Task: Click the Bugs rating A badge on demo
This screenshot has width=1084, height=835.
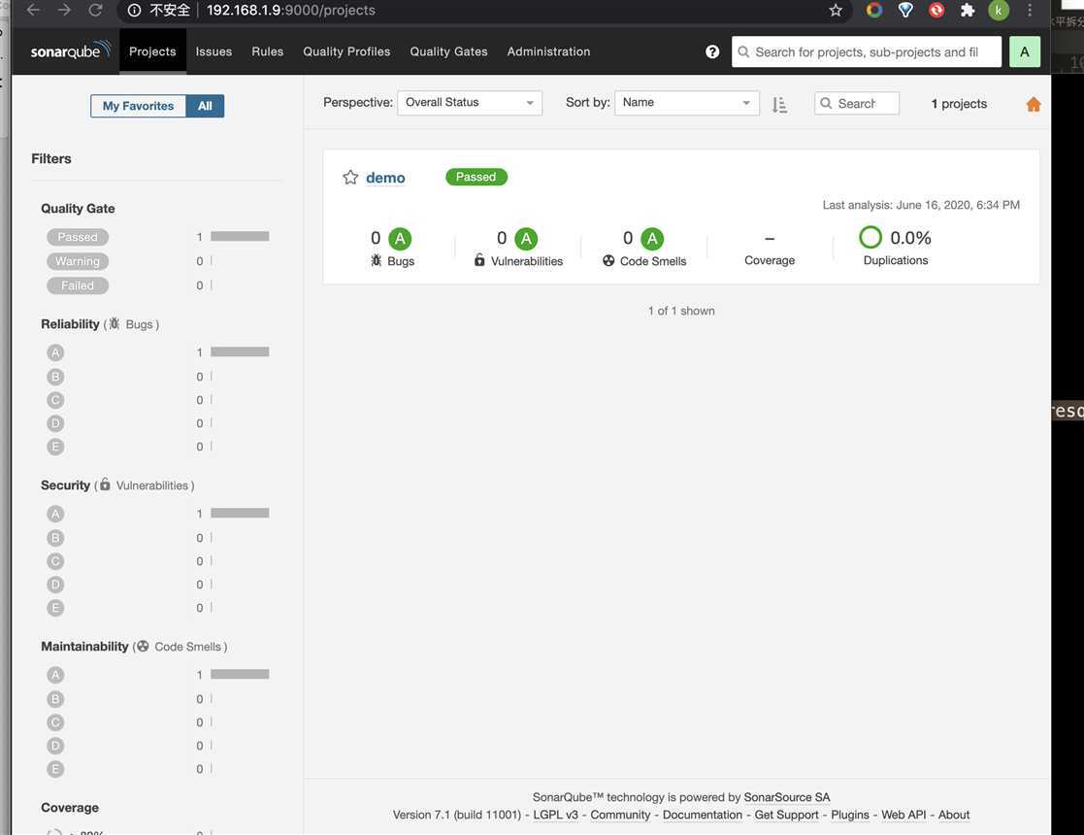Action: (400, 239)
